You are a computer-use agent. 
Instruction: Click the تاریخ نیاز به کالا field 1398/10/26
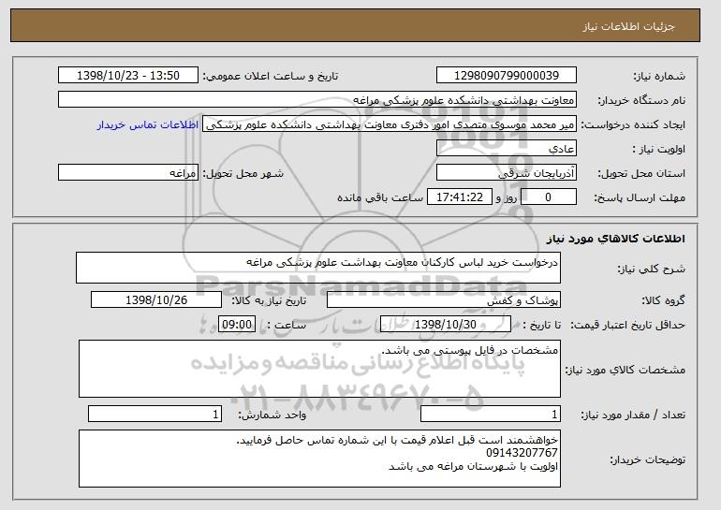coord(156,300)
